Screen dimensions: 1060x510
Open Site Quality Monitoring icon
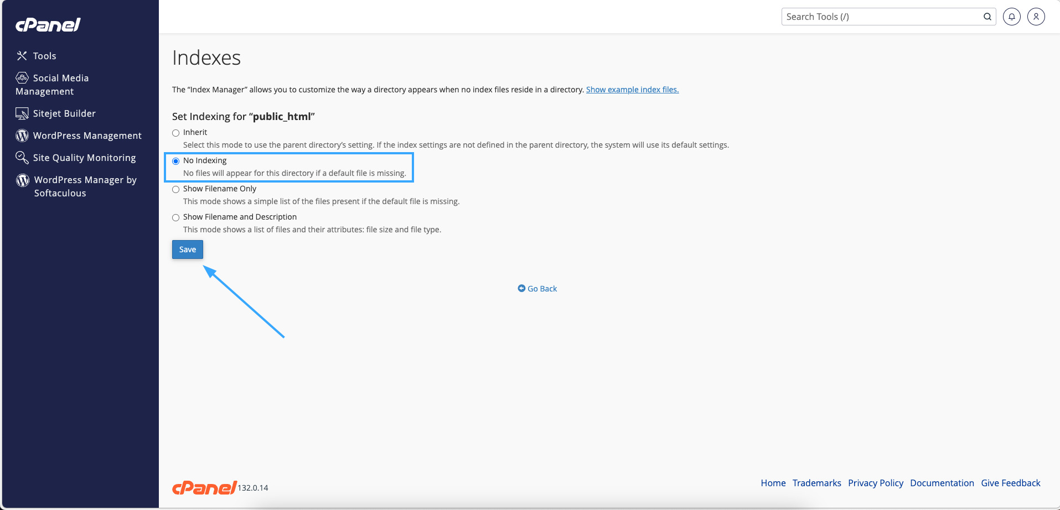22,158
